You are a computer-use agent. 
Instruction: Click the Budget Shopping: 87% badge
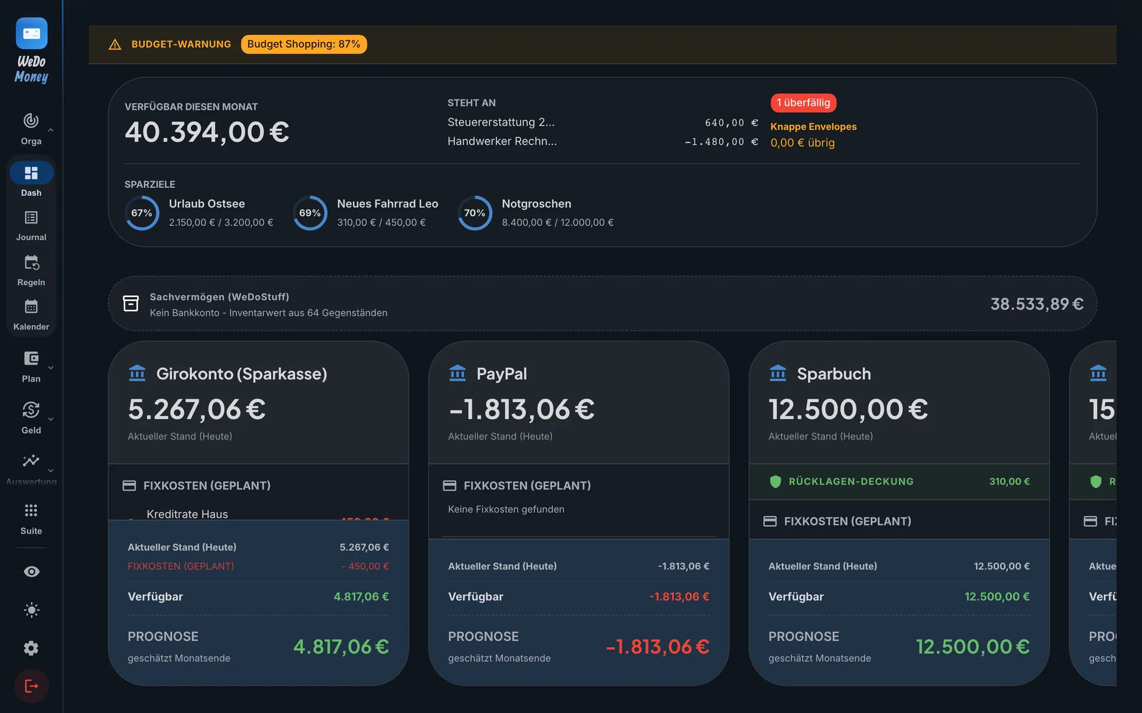point(304,44)
